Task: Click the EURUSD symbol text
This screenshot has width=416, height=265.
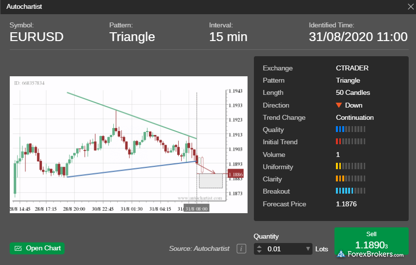Action: (x=37, y=37)
